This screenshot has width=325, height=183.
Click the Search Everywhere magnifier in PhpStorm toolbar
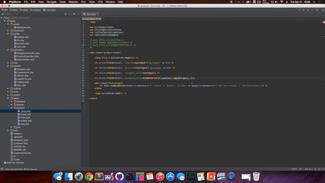pos(323,10)
